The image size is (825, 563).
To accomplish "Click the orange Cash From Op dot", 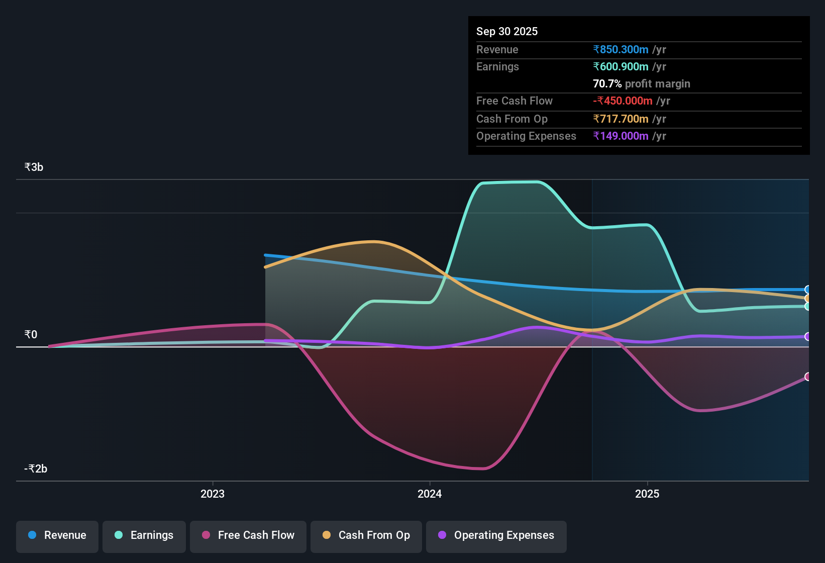I will click(x=327, y=535).
